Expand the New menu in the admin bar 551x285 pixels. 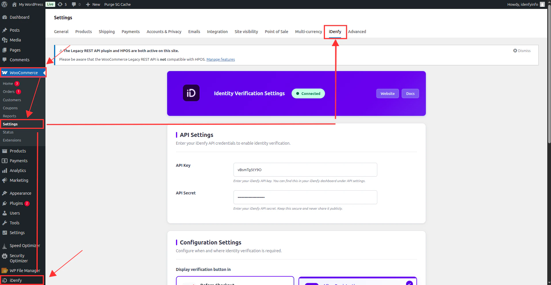click(93, 4)
